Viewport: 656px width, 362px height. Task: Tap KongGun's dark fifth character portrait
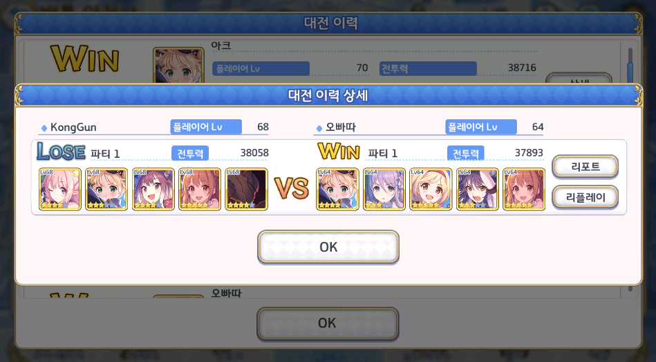(x=246, y=189)
